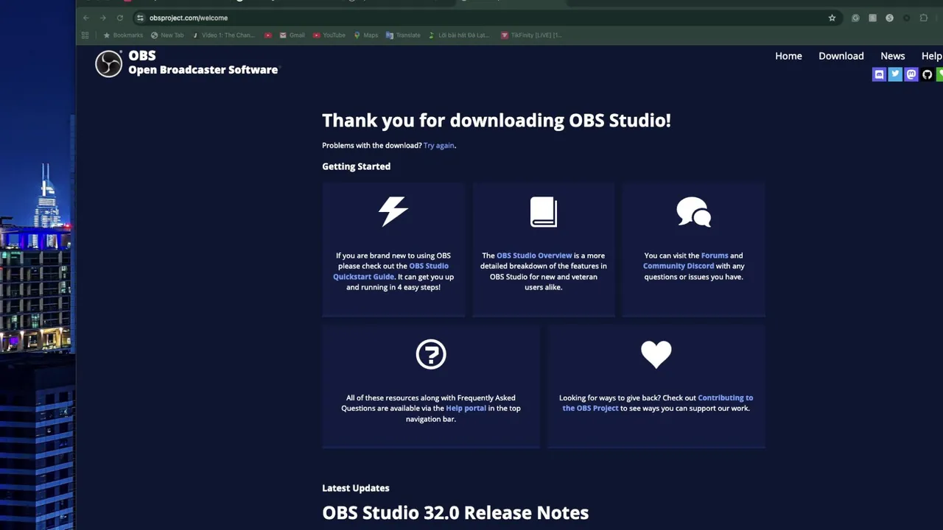Viewport: 943px width, 530px height.
Task: Go to Home in site navigation
Action: tap(788, 56)
